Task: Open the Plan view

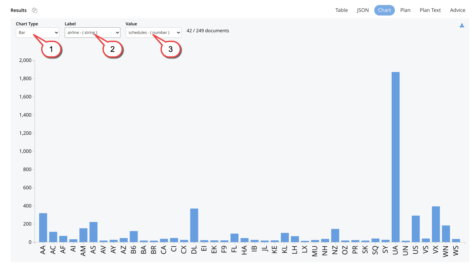Action: point(405,10)
